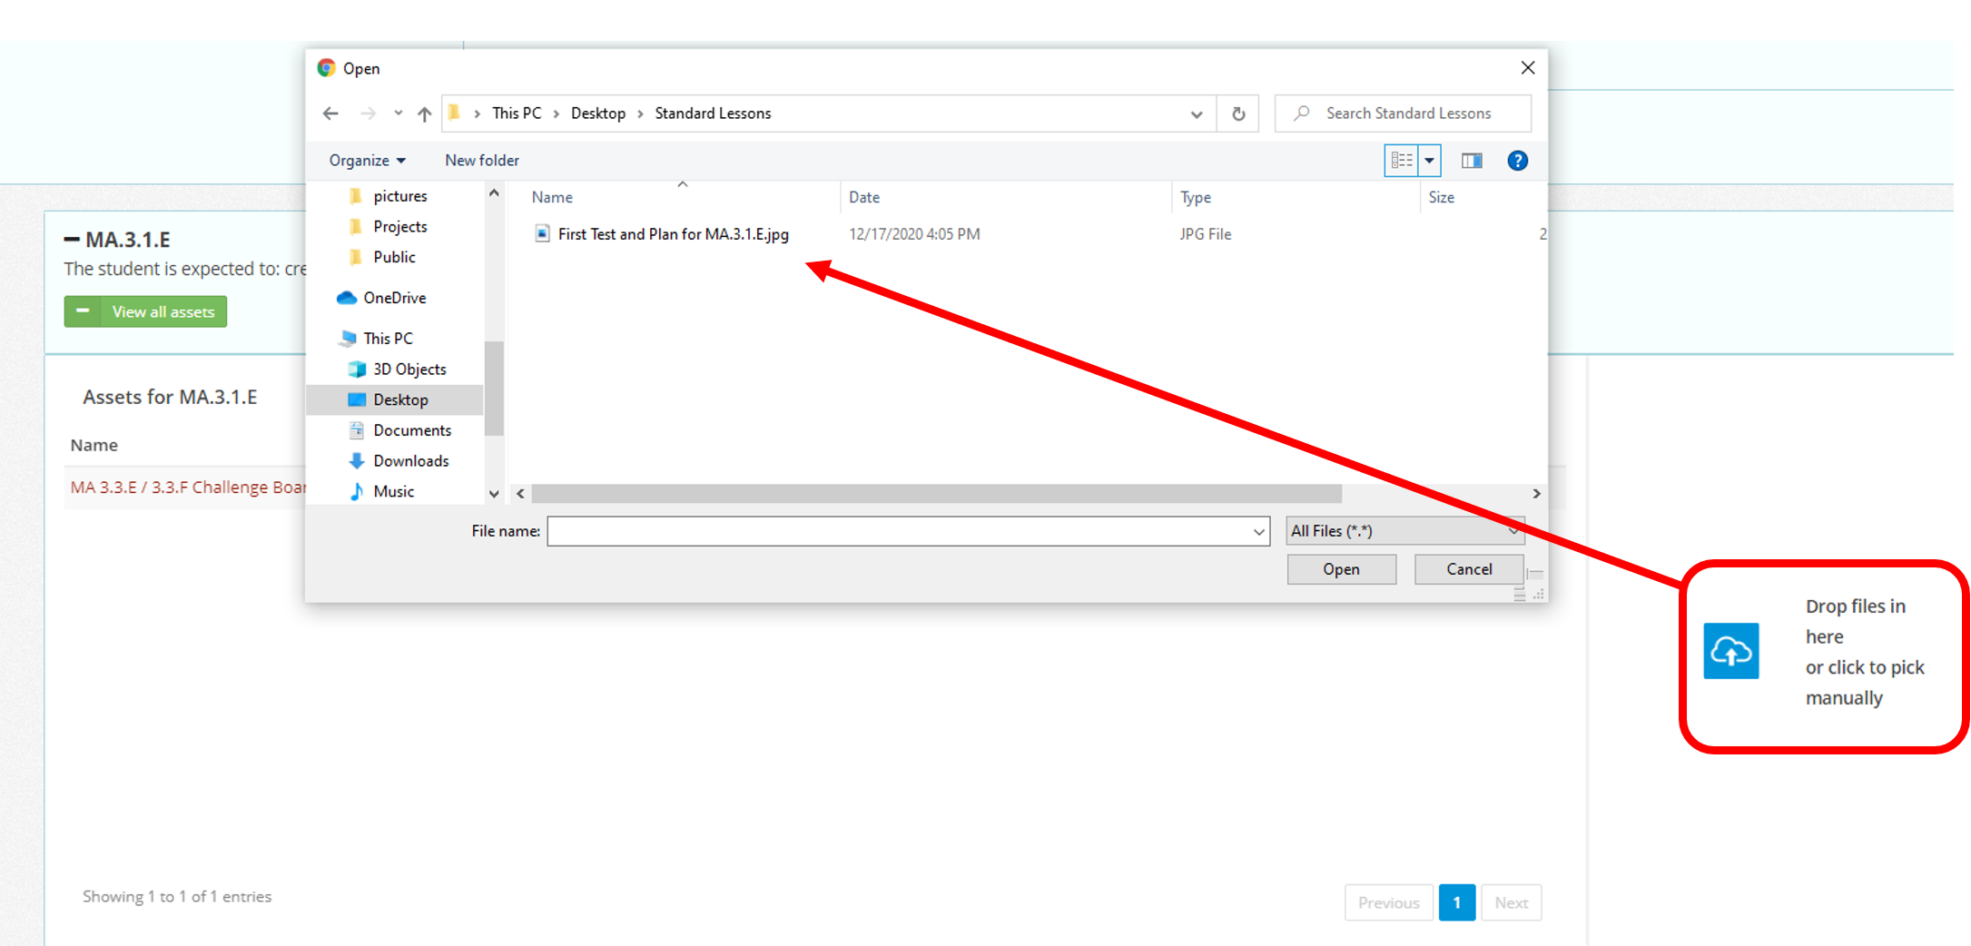Open the help question mark icon
Viewport: 1971px width, 946px height.
pyautogui.click(x=1516, y=161)
